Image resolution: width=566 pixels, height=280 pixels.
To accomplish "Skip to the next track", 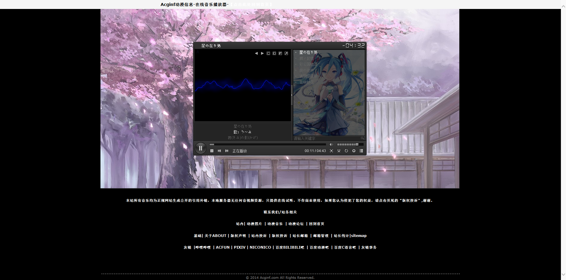I will tap(227, 151).
